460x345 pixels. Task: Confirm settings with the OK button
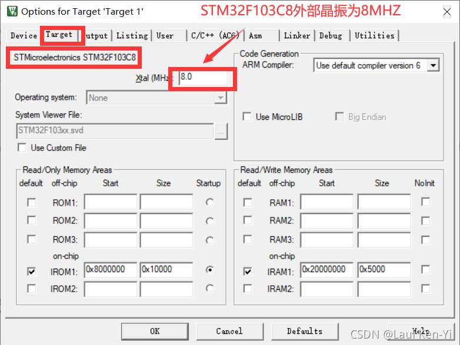(155, 331)
